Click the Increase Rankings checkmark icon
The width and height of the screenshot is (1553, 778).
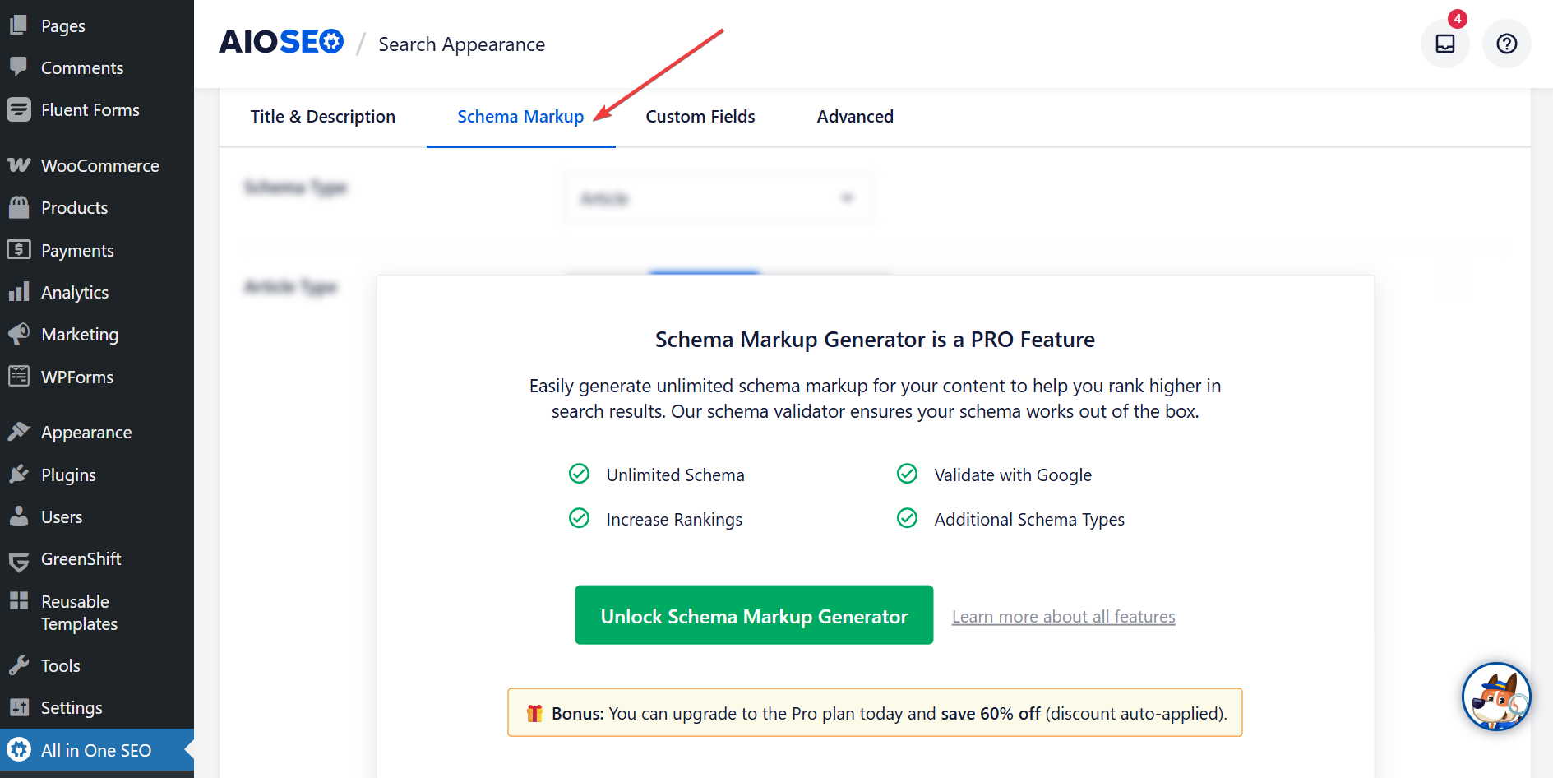point(580,519)
